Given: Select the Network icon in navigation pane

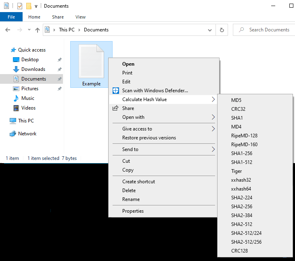Looking at the screenshot, I should click(13, 134).
